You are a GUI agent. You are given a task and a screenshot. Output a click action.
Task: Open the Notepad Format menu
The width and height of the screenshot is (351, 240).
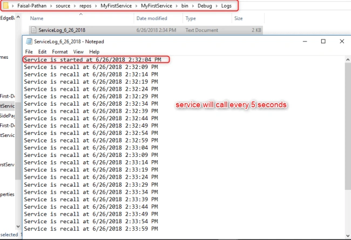coord(60,52)
